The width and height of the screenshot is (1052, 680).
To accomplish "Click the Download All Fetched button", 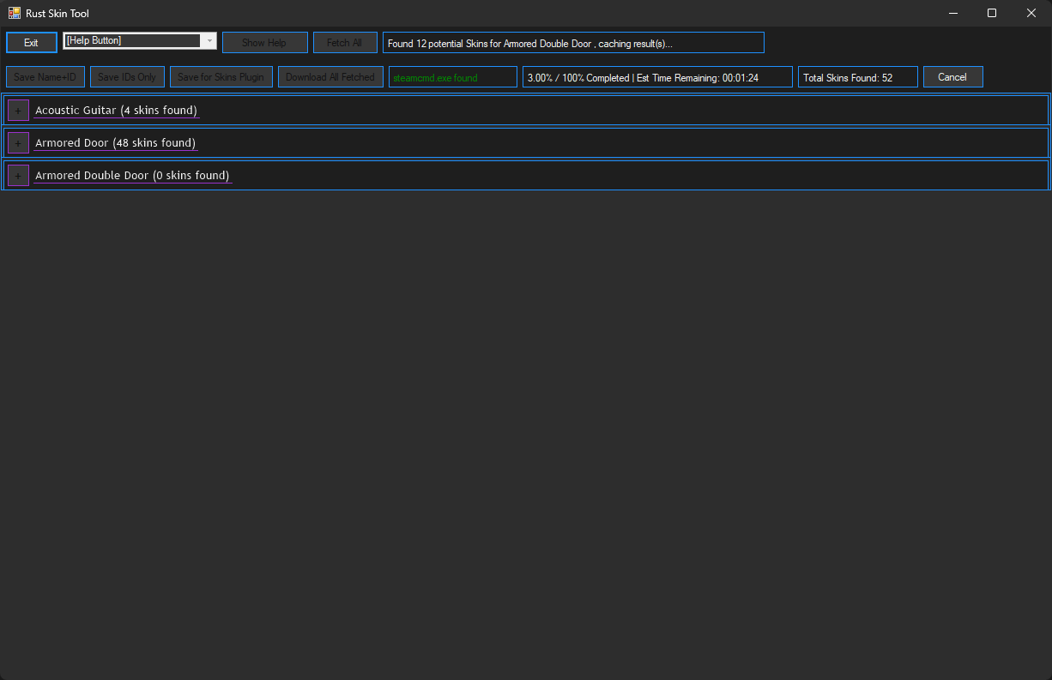I will (x=330, y=77).
